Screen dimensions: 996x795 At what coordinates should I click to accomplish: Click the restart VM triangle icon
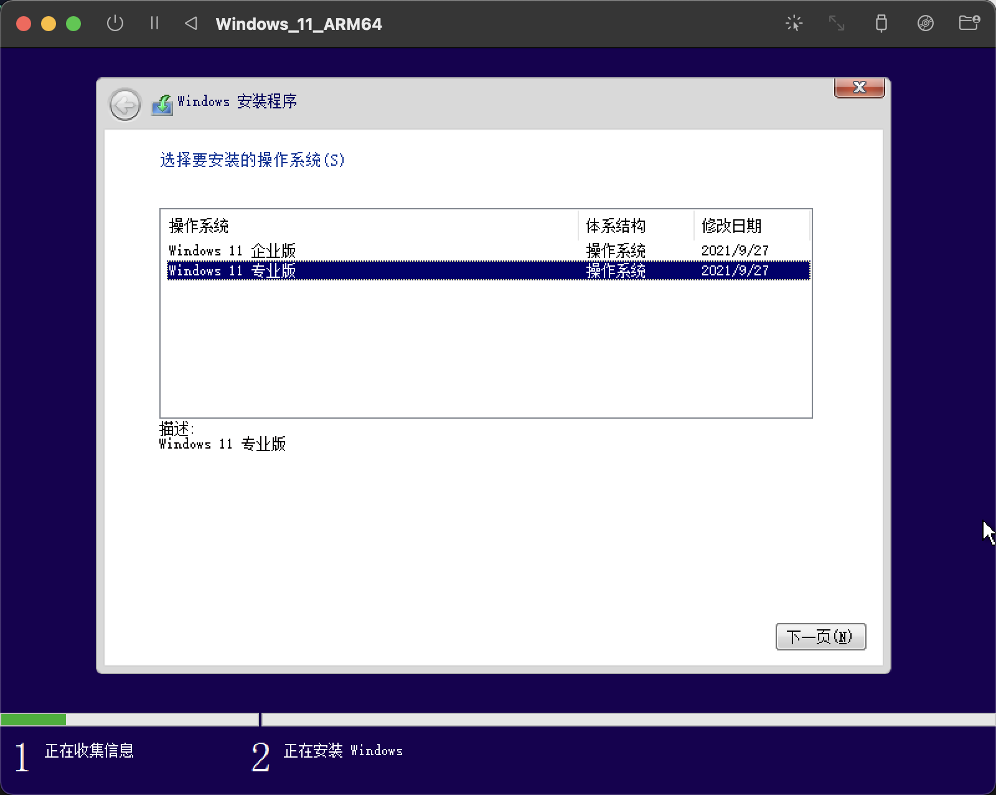point(190,24)
